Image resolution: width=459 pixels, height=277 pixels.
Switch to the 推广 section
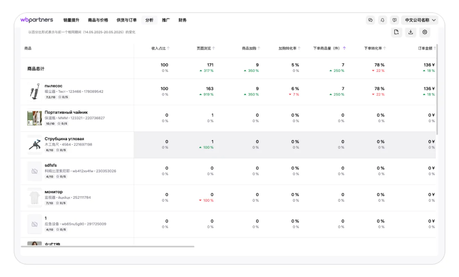point(166,20)
